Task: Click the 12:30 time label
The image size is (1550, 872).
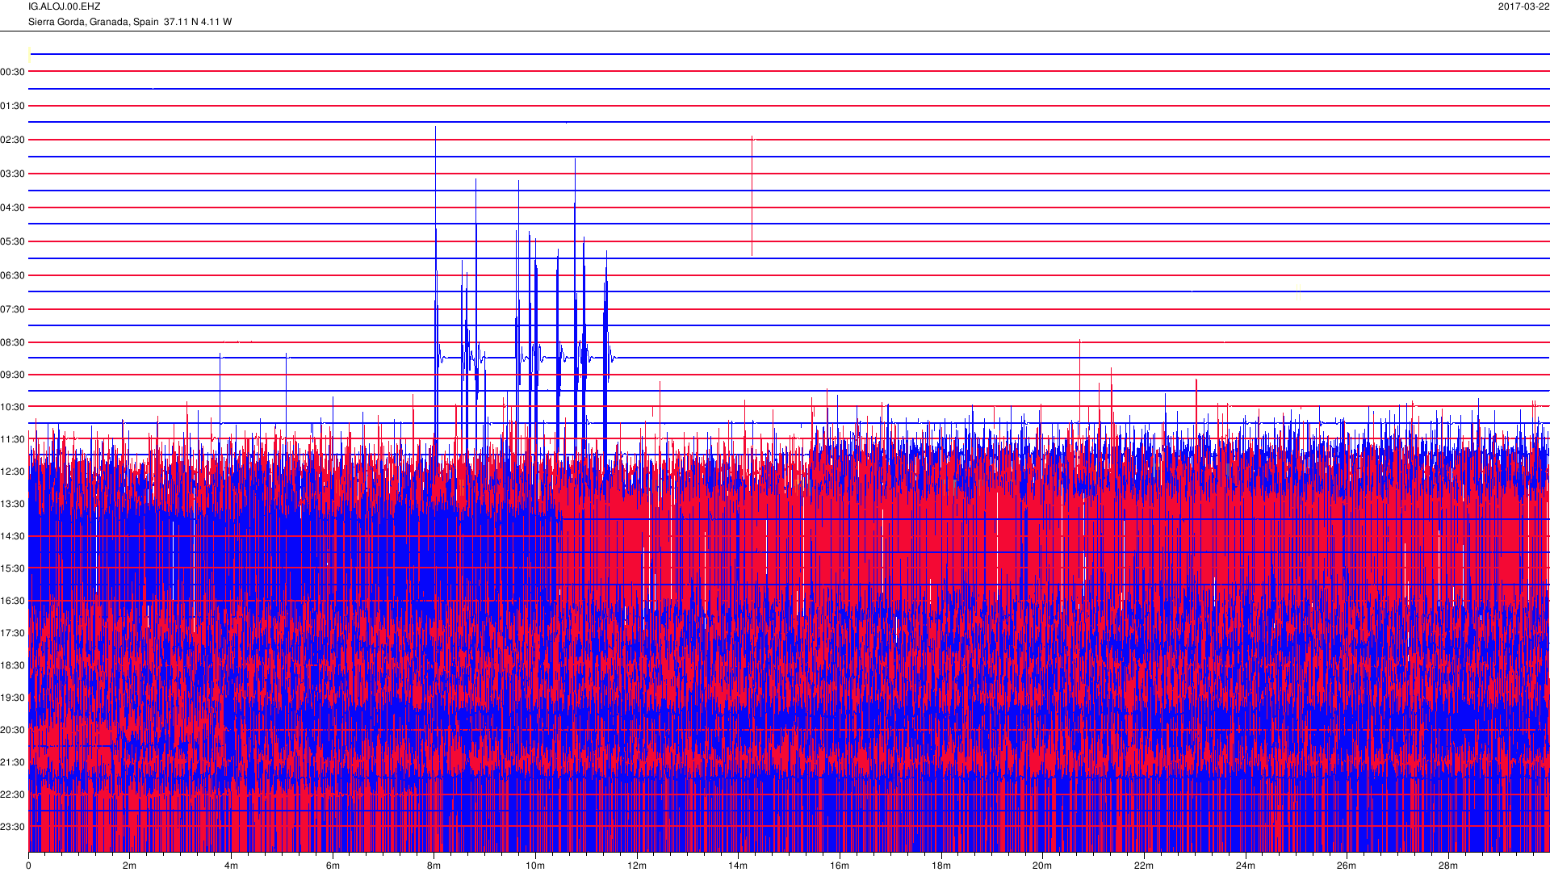Action: click(13, 472)
